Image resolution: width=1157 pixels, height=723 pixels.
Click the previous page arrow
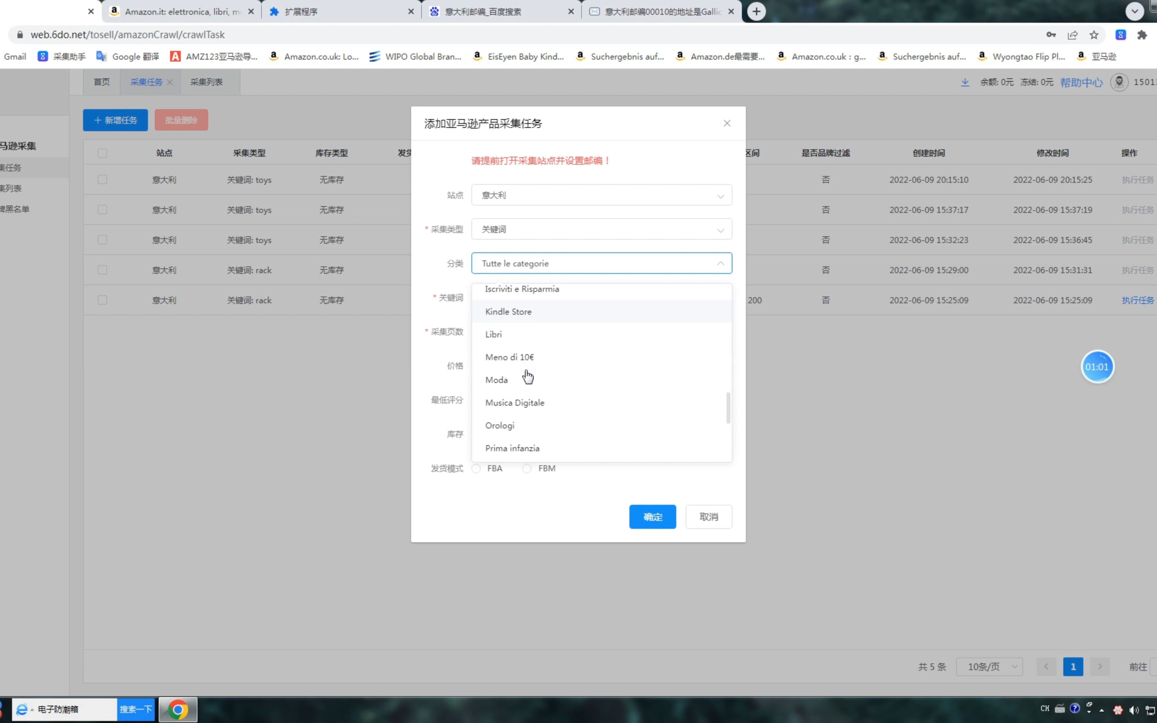pyautogui.click(x=1046, y=666)
